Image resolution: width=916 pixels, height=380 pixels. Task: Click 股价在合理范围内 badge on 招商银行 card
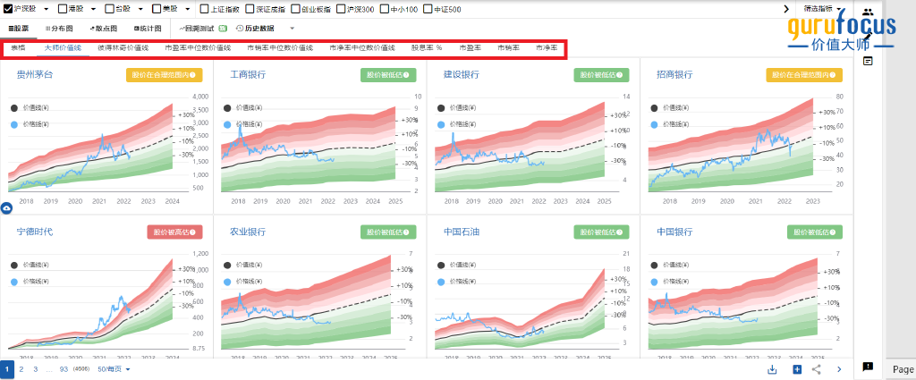coord(804,75)
